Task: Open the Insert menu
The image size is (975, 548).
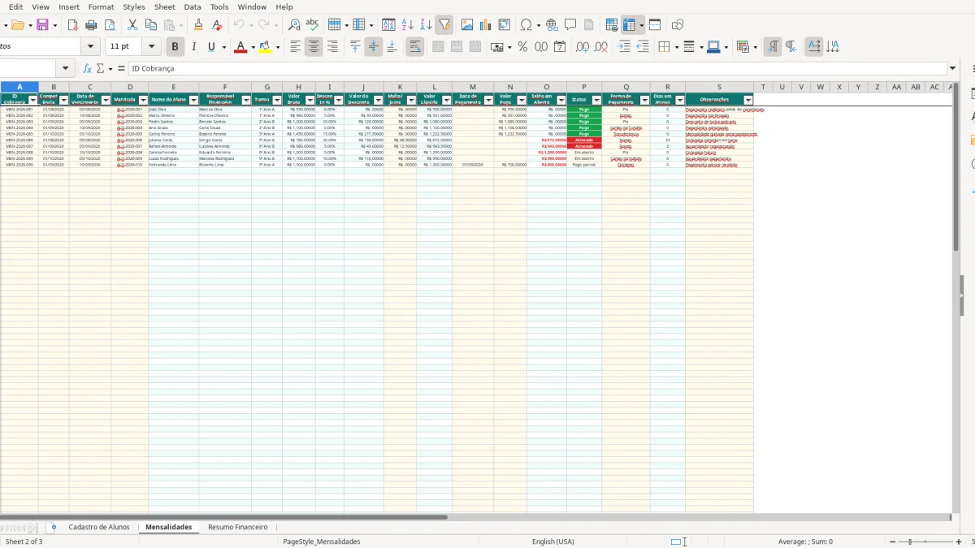Action: [x=69, y=6]
